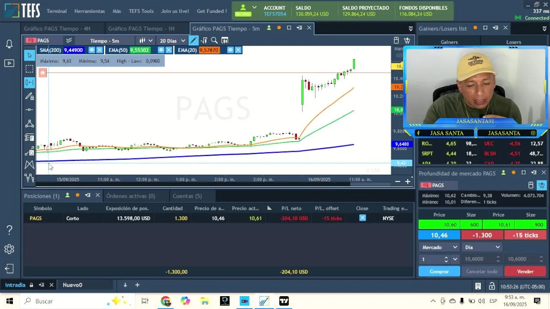Open the data table icon in chart toolbar
The height and width of the screenshot is (309, 550).
click(225, 40)
